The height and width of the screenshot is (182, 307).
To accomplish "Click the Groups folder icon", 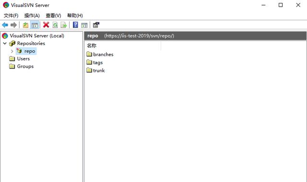I will (x=12, y=66).
